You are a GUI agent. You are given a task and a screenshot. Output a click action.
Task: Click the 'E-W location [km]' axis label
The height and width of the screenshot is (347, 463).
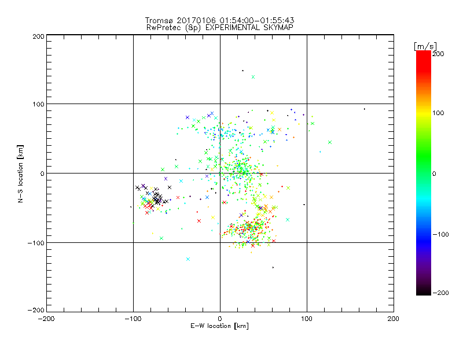[219, 326]
